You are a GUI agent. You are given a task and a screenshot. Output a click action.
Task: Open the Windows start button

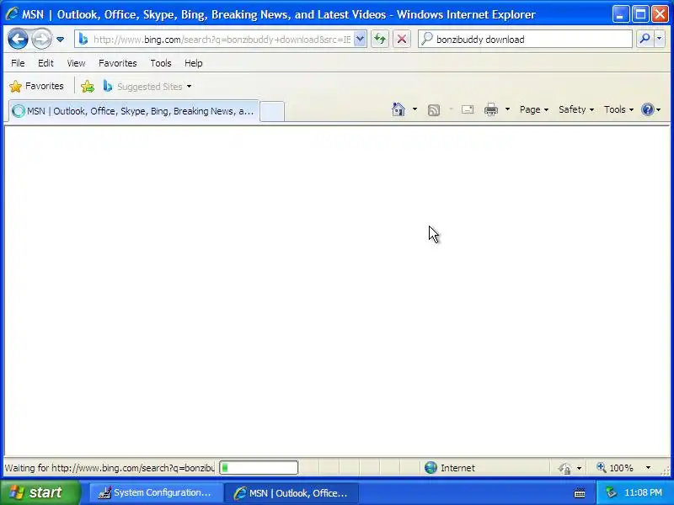[40, 492]
